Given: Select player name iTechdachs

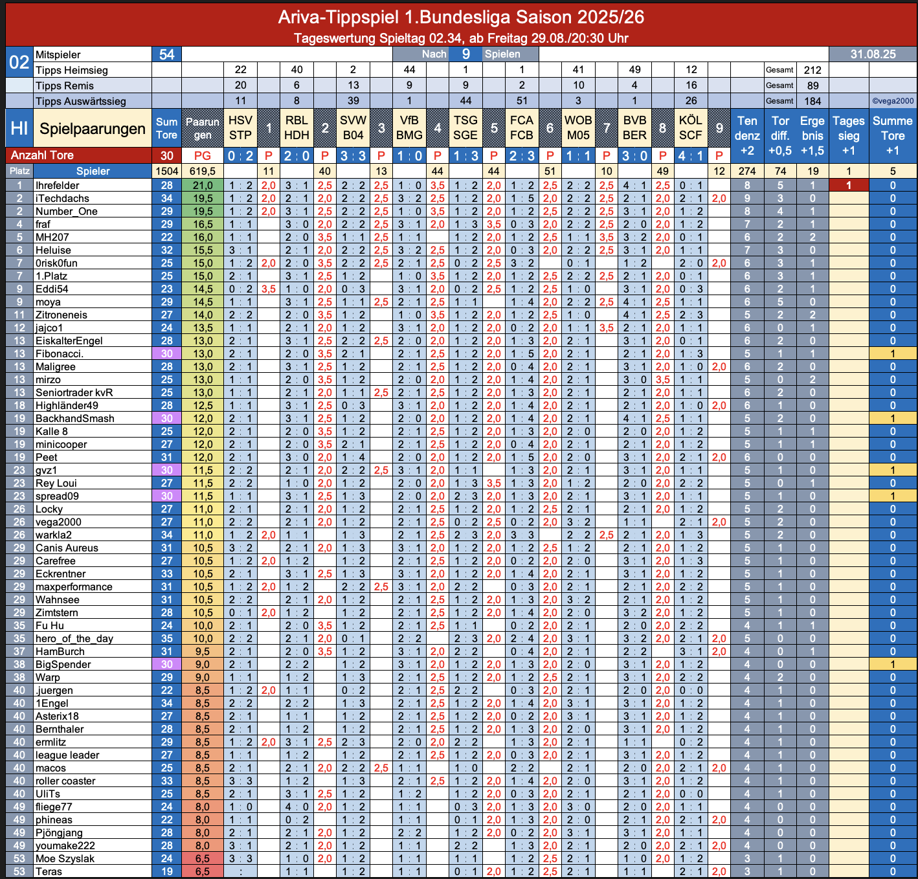Looking at the screenshot, I should [x=62, y=198].
